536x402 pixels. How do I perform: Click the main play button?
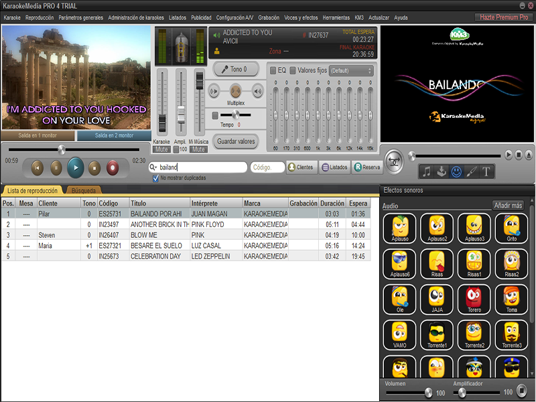coord(76,168)
